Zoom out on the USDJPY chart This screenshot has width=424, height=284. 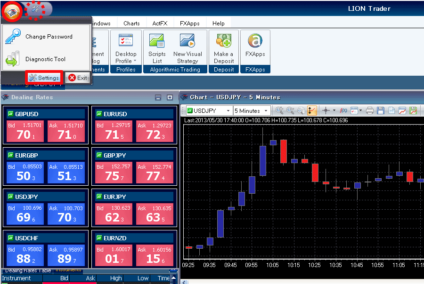coord(290,110)
